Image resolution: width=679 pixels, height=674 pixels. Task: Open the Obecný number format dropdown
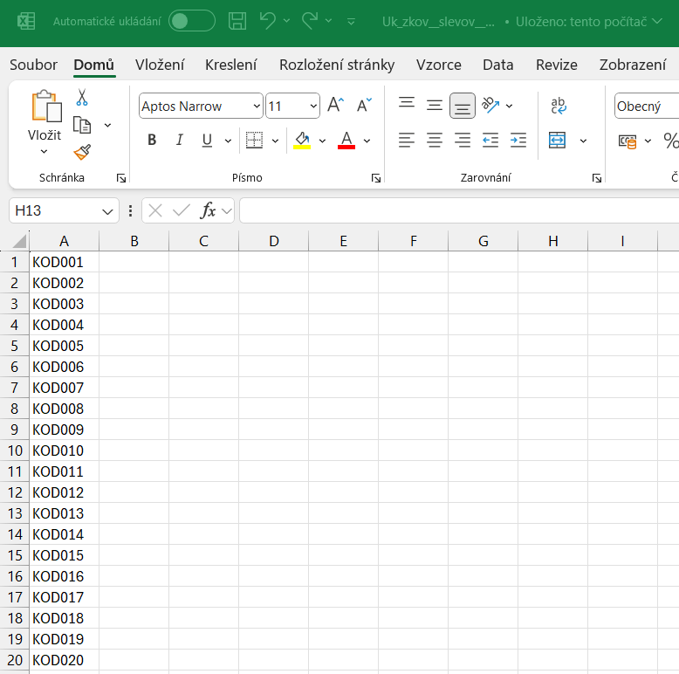(646, 107)
